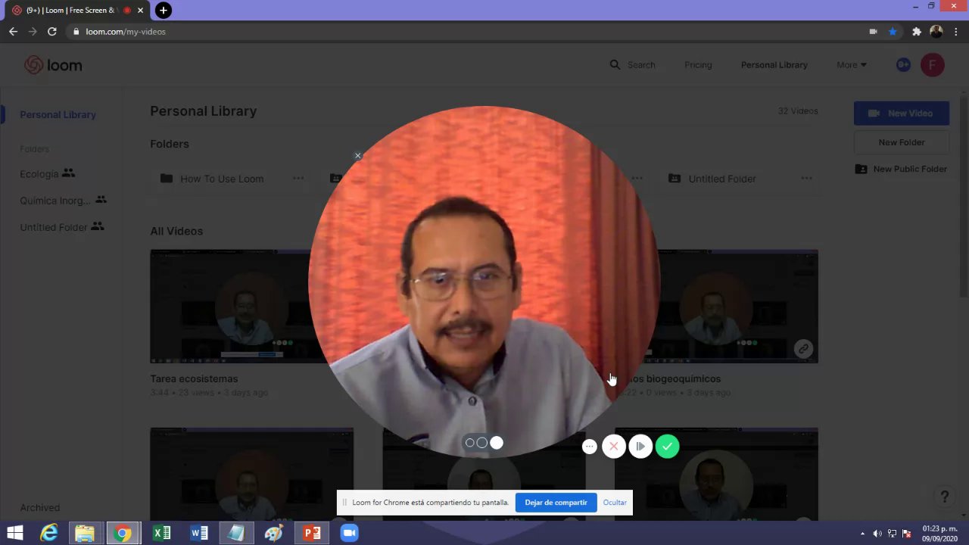Screen dimensions: 969x545
Task: Open PowerPoint from the taskbar
Action: [x=312, y=533]
